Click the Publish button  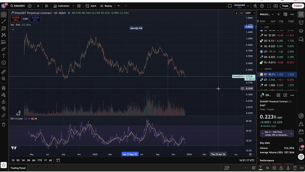point(298,6)
